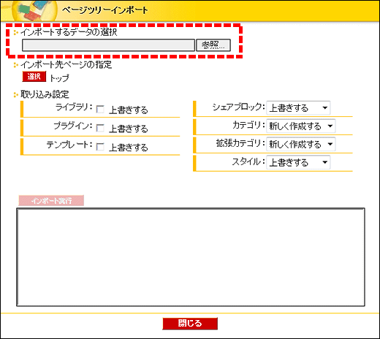The image size is (380, 339).
Task: Enable ライブラリ 上書きする checkbox
Action: 100,109
